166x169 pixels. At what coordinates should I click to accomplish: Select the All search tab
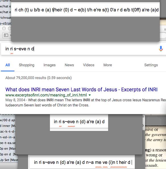8,65
